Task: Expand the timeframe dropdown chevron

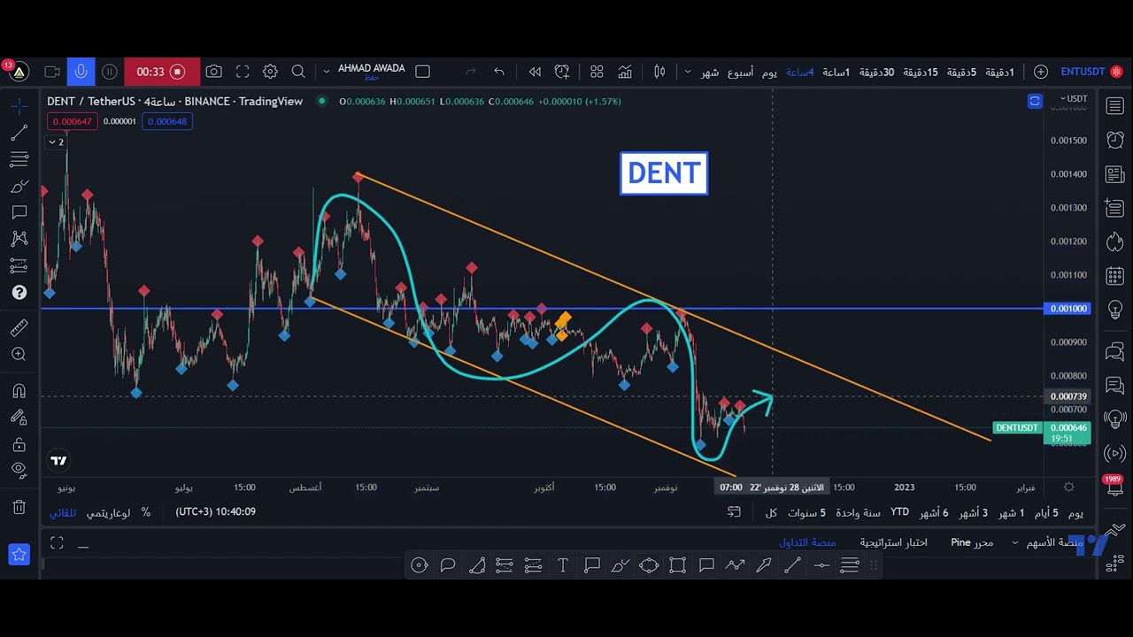Action: tap(688, 72)
